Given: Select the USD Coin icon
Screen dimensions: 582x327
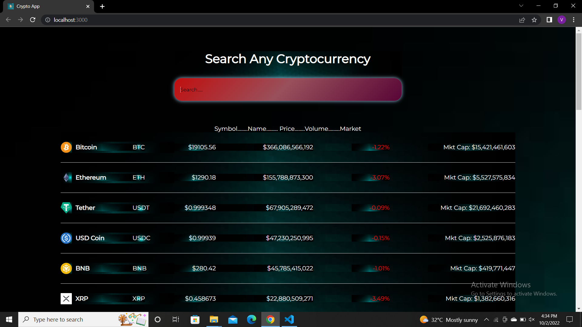Looking at the screenshot, I should click(66, 238).
